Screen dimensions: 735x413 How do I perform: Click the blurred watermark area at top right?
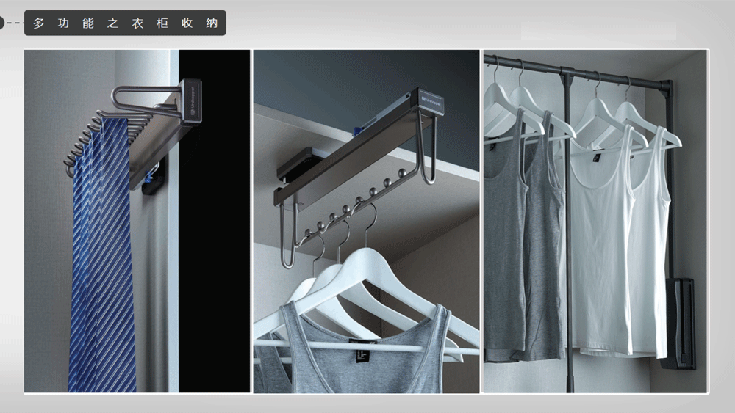pos(598,31)
